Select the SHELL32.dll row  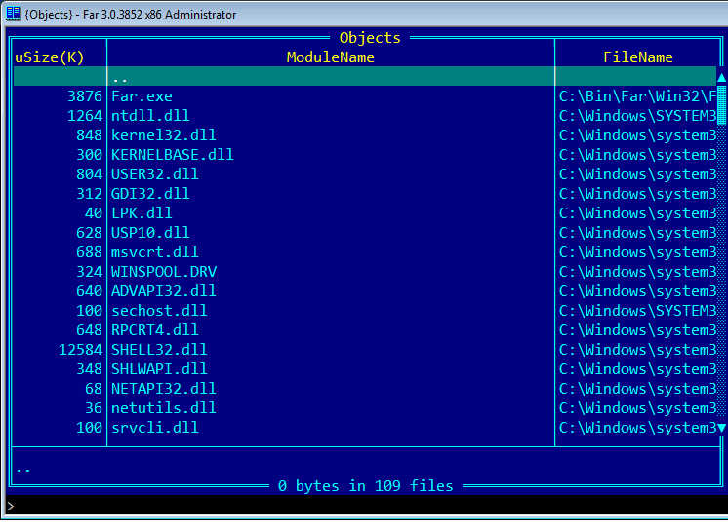pos(365,350)
